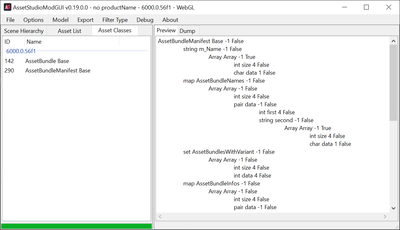
Task: Switch to the Scene Hierarchy tab
Action: coord(24,31)
